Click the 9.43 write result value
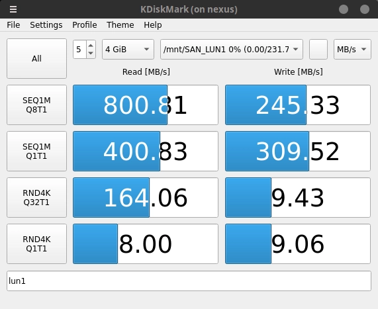This screenshot has height=309, width=378. (x=298, y=197)
